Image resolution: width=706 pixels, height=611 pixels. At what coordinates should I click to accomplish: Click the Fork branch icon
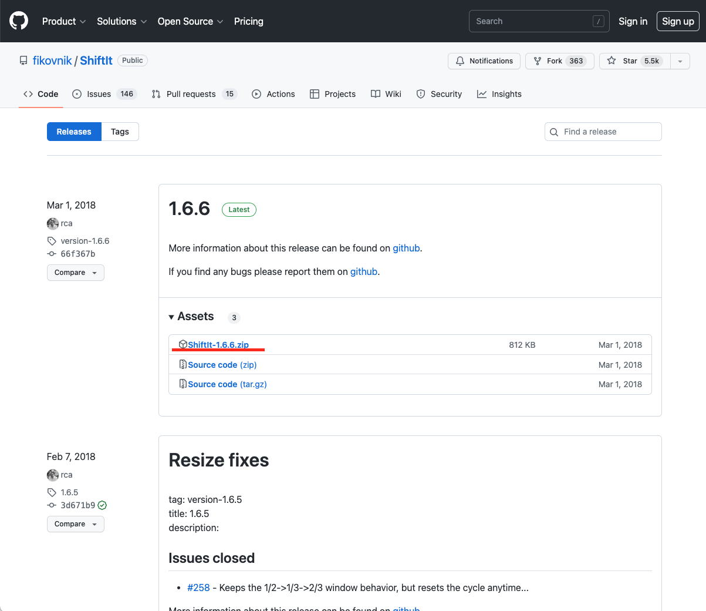coord(538,61)
